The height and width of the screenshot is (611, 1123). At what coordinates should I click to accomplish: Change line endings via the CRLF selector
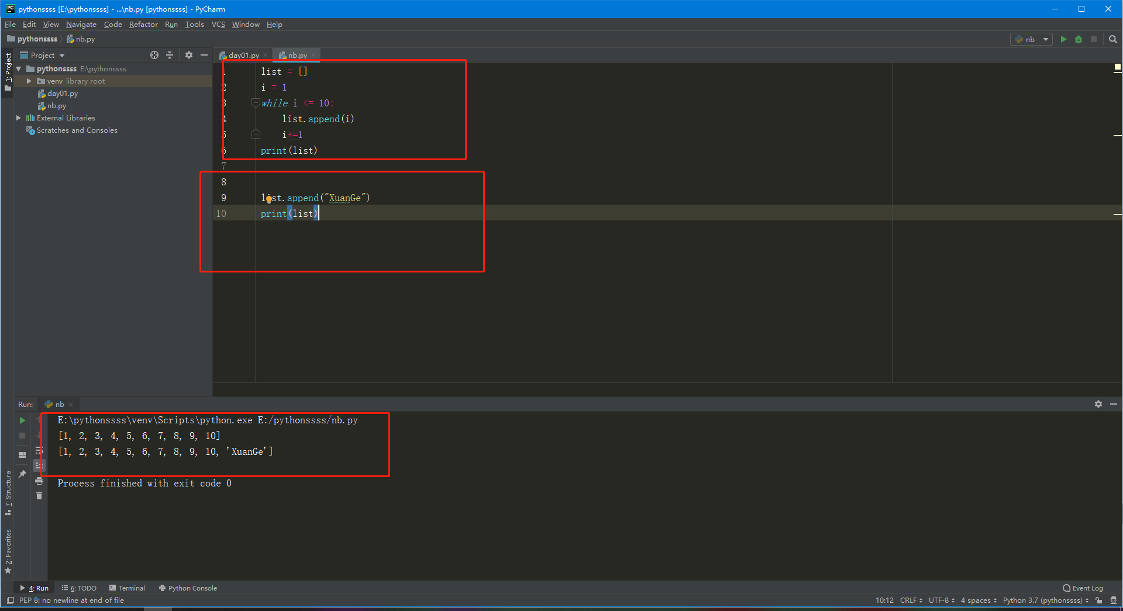910,600
